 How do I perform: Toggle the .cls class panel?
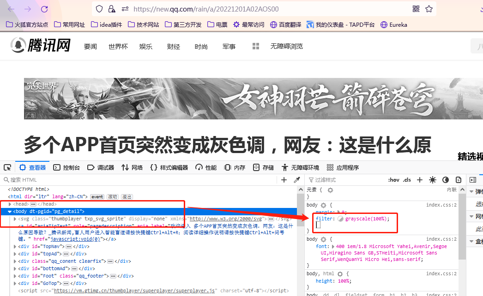click(x=407, y=180)
